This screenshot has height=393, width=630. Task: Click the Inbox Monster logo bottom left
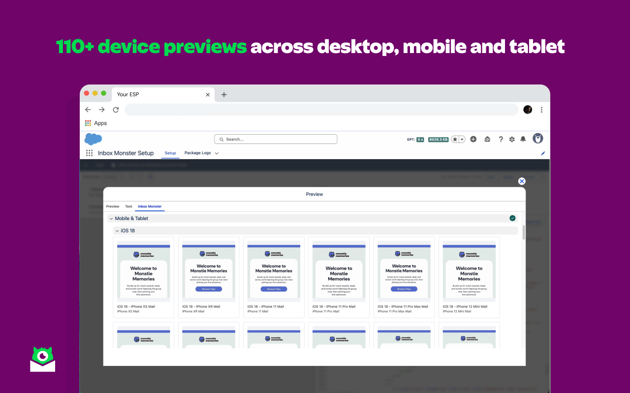click(43, 359)
